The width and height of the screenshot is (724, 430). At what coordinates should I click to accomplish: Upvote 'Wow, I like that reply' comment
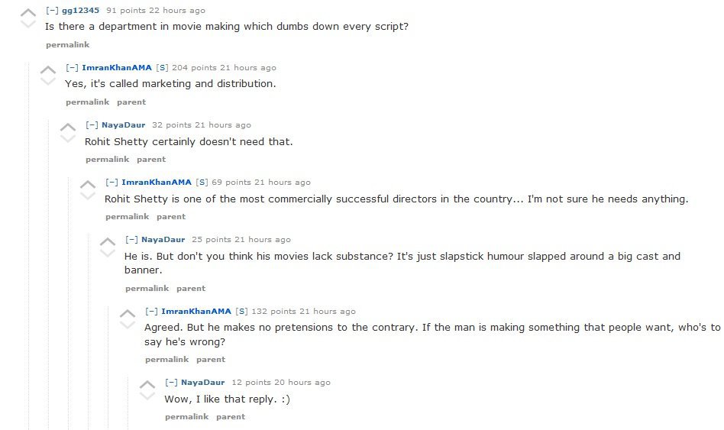click(x=147, y=384)
